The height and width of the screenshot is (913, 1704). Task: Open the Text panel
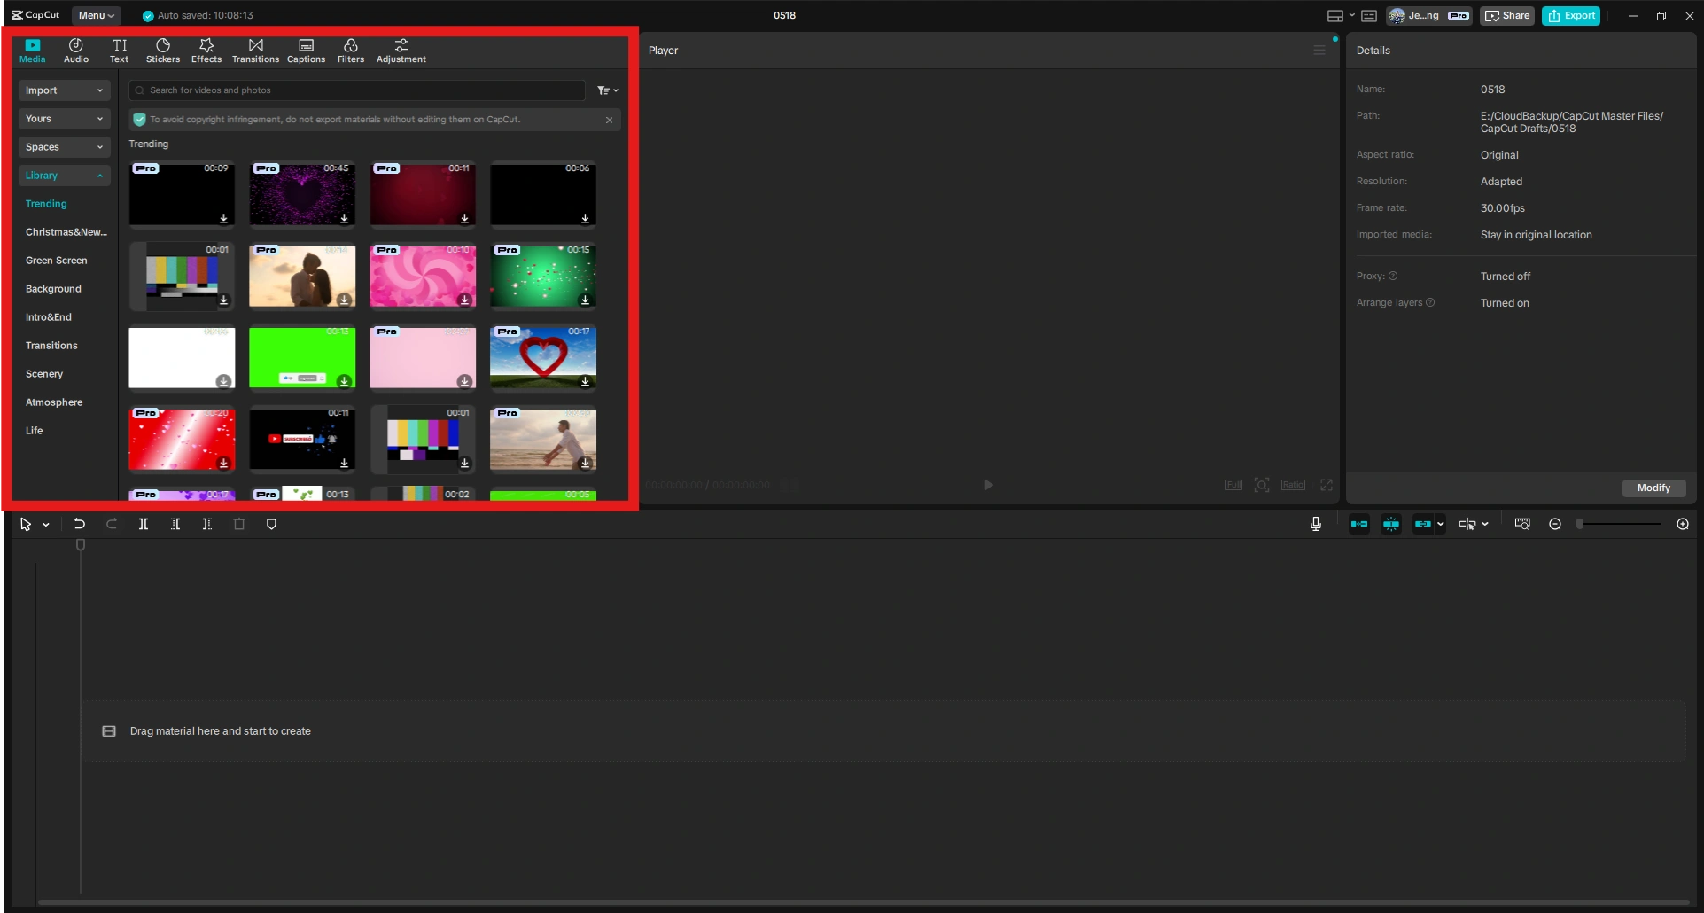pyautogui.click(x=119, y=51)
